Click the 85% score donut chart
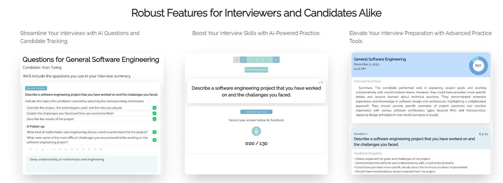The width and height of the screenshot is (503, 183). tap(478, 66)
